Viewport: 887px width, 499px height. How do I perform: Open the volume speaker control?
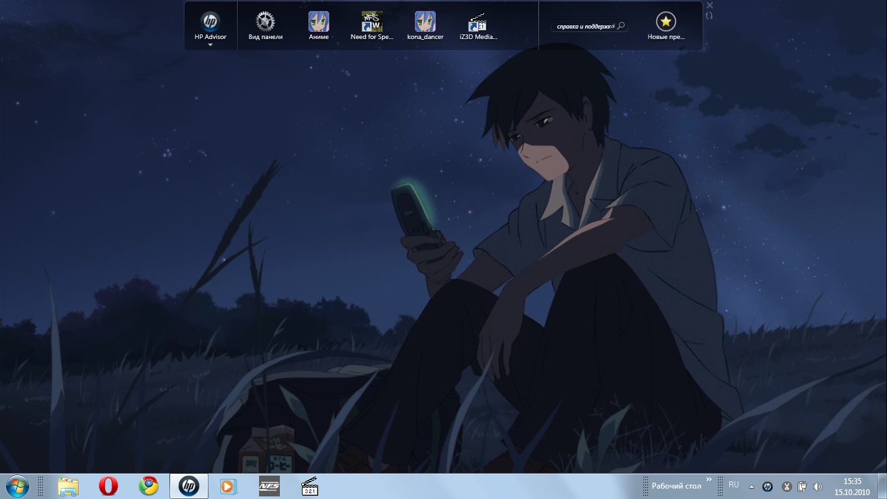(x=818, y=486)
